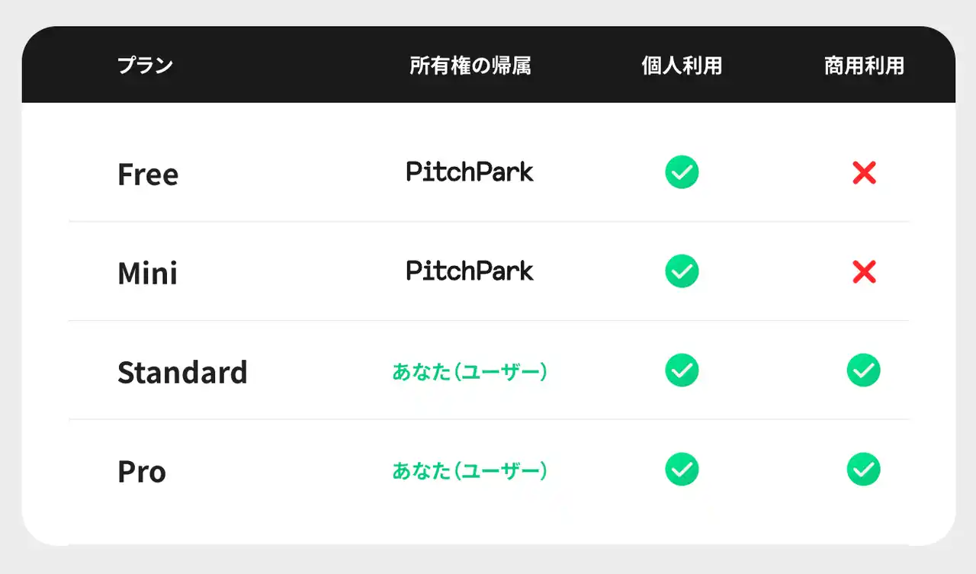Select the Pro plan name
This screenshot has width=976, height=574.
pos(142,471)
